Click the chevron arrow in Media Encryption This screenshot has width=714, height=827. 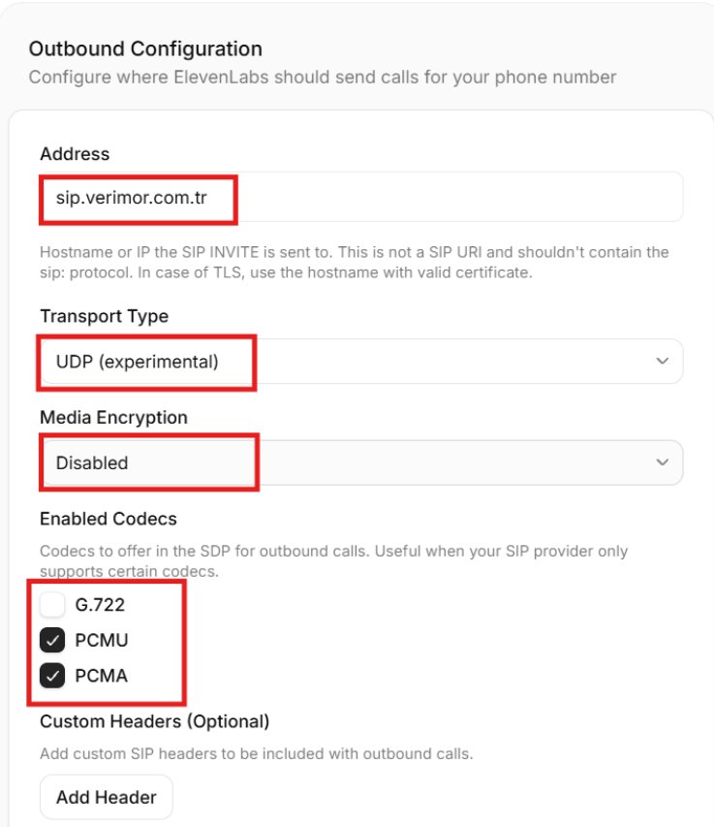tap(663, 462)
